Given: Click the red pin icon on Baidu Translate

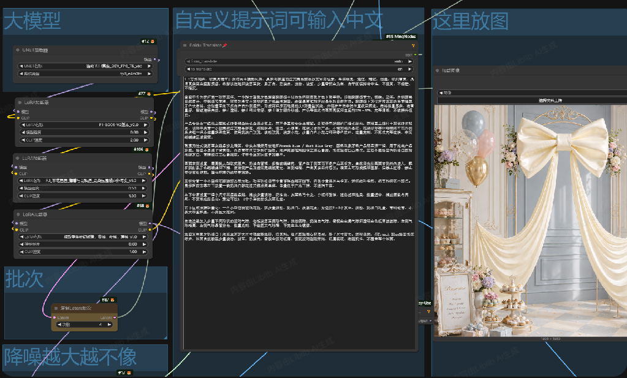Looking at the screenshot, I should tap(225, 45).
